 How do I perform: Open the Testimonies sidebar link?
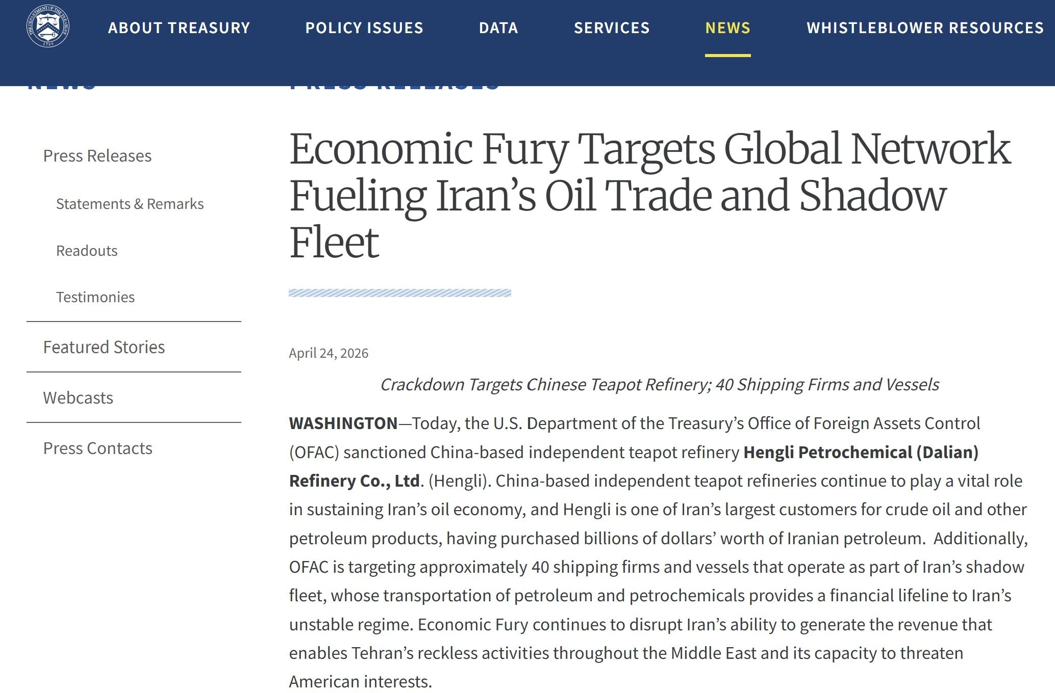(x=95, y=297)
